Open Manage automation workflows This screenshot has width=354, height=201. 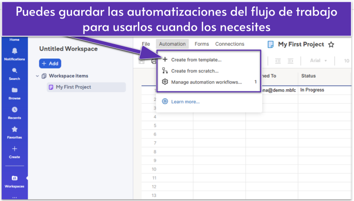206,82
